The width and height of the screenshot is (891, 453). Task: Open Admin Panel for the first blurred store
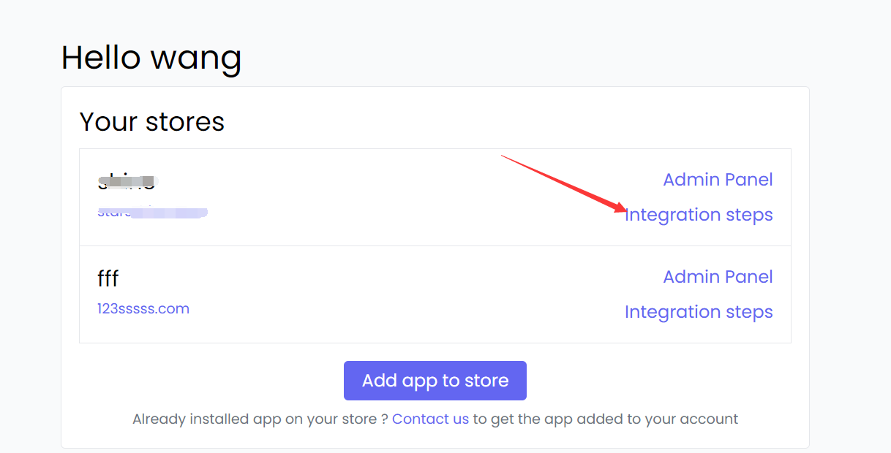(718, 180)
